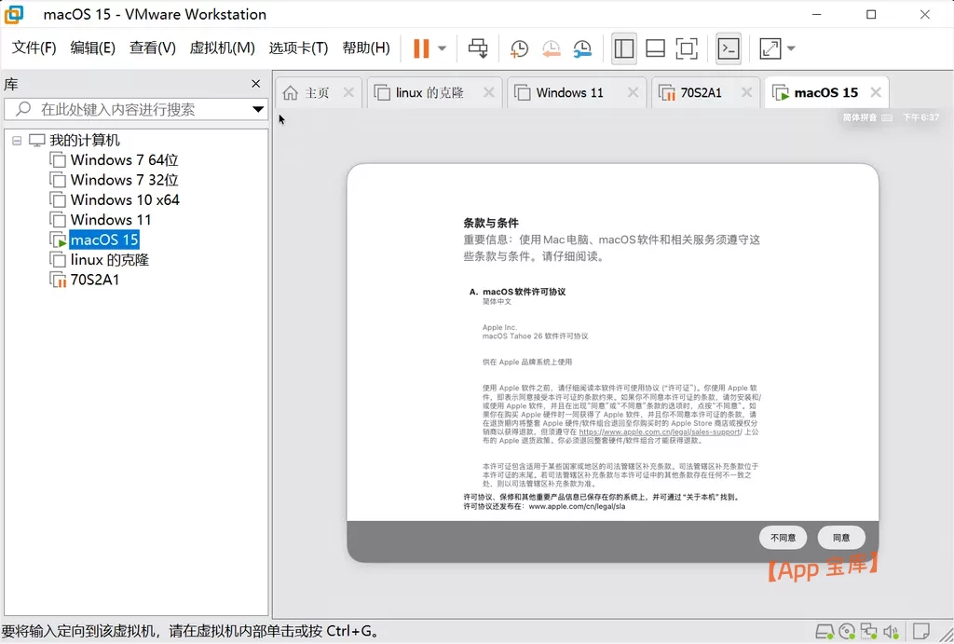The image size is (954, 644).
Task: Open the sound device status icon
Action: click(892, 632)
